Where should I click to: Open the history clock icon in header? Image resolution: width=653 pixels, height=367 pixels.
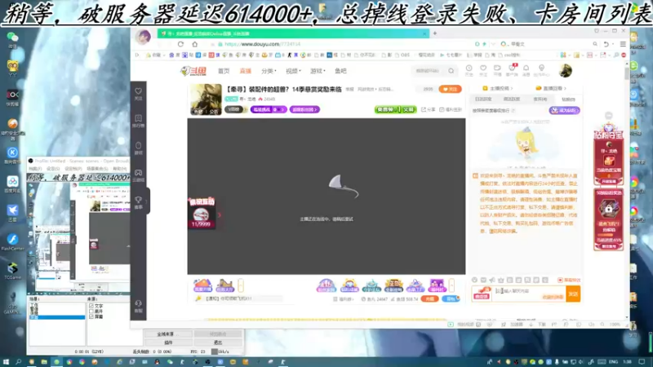point(469,69)
